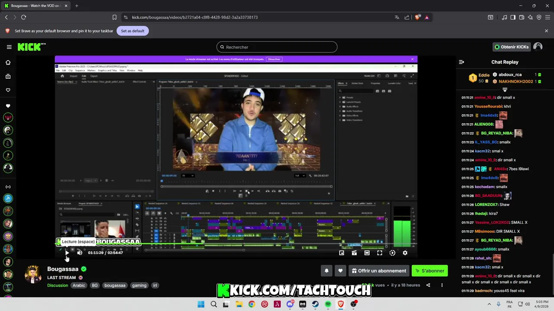
Task: Open Spotify from taskbar
Action: (328, 305)
